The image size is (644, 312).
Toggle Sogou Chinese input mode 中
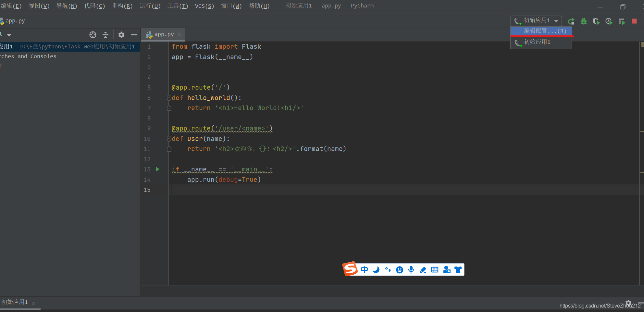pyautogui.click(x=365, y=270)
